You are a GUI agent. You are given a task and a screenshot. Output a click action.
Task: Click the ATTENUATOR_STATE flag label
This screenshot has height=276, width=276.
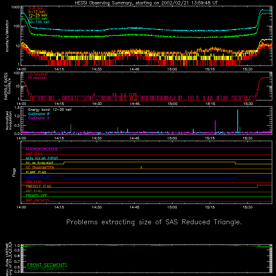pyautogui.click(x=42, y=149)
